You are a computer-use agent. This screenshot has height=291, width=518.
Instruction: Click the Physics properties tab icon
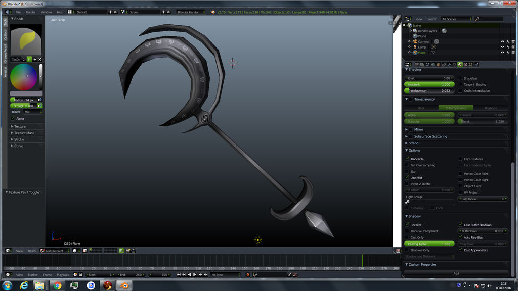point(476,64)
